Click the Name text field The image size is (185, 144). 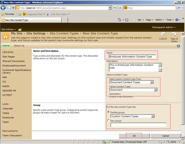click(x=132, y=57)
